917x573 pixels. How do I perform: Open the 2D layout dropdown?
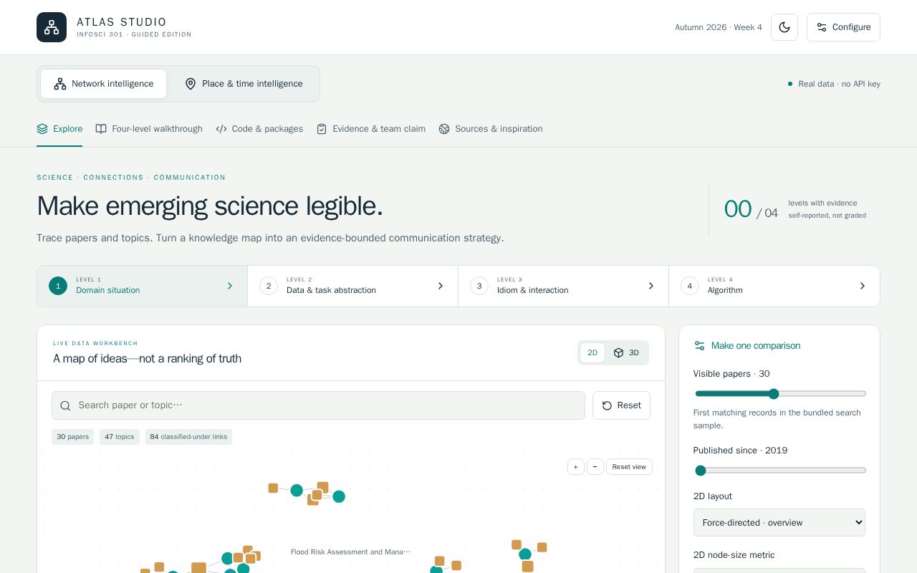coord(779,523)
